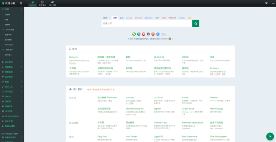
Task: Open the UI-Cloud link
Action: tap(158, 97)
